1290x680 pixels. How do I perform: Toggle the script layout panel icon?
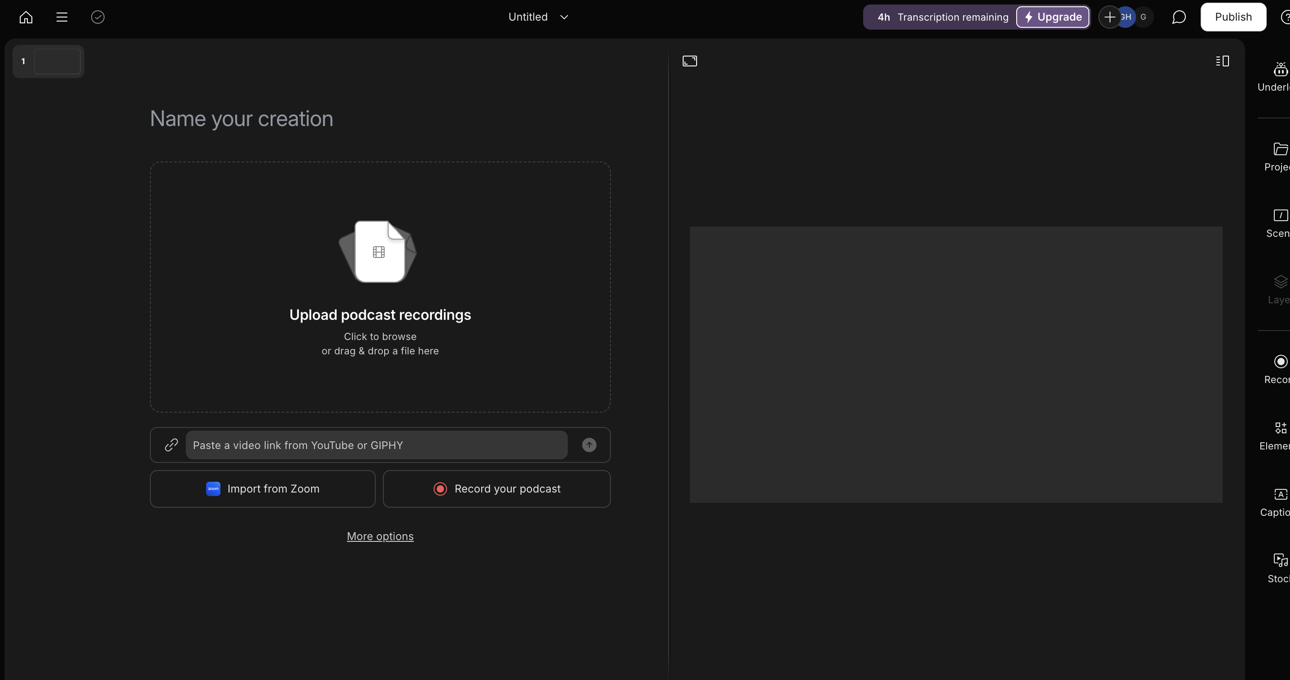tap(1222, 61)
